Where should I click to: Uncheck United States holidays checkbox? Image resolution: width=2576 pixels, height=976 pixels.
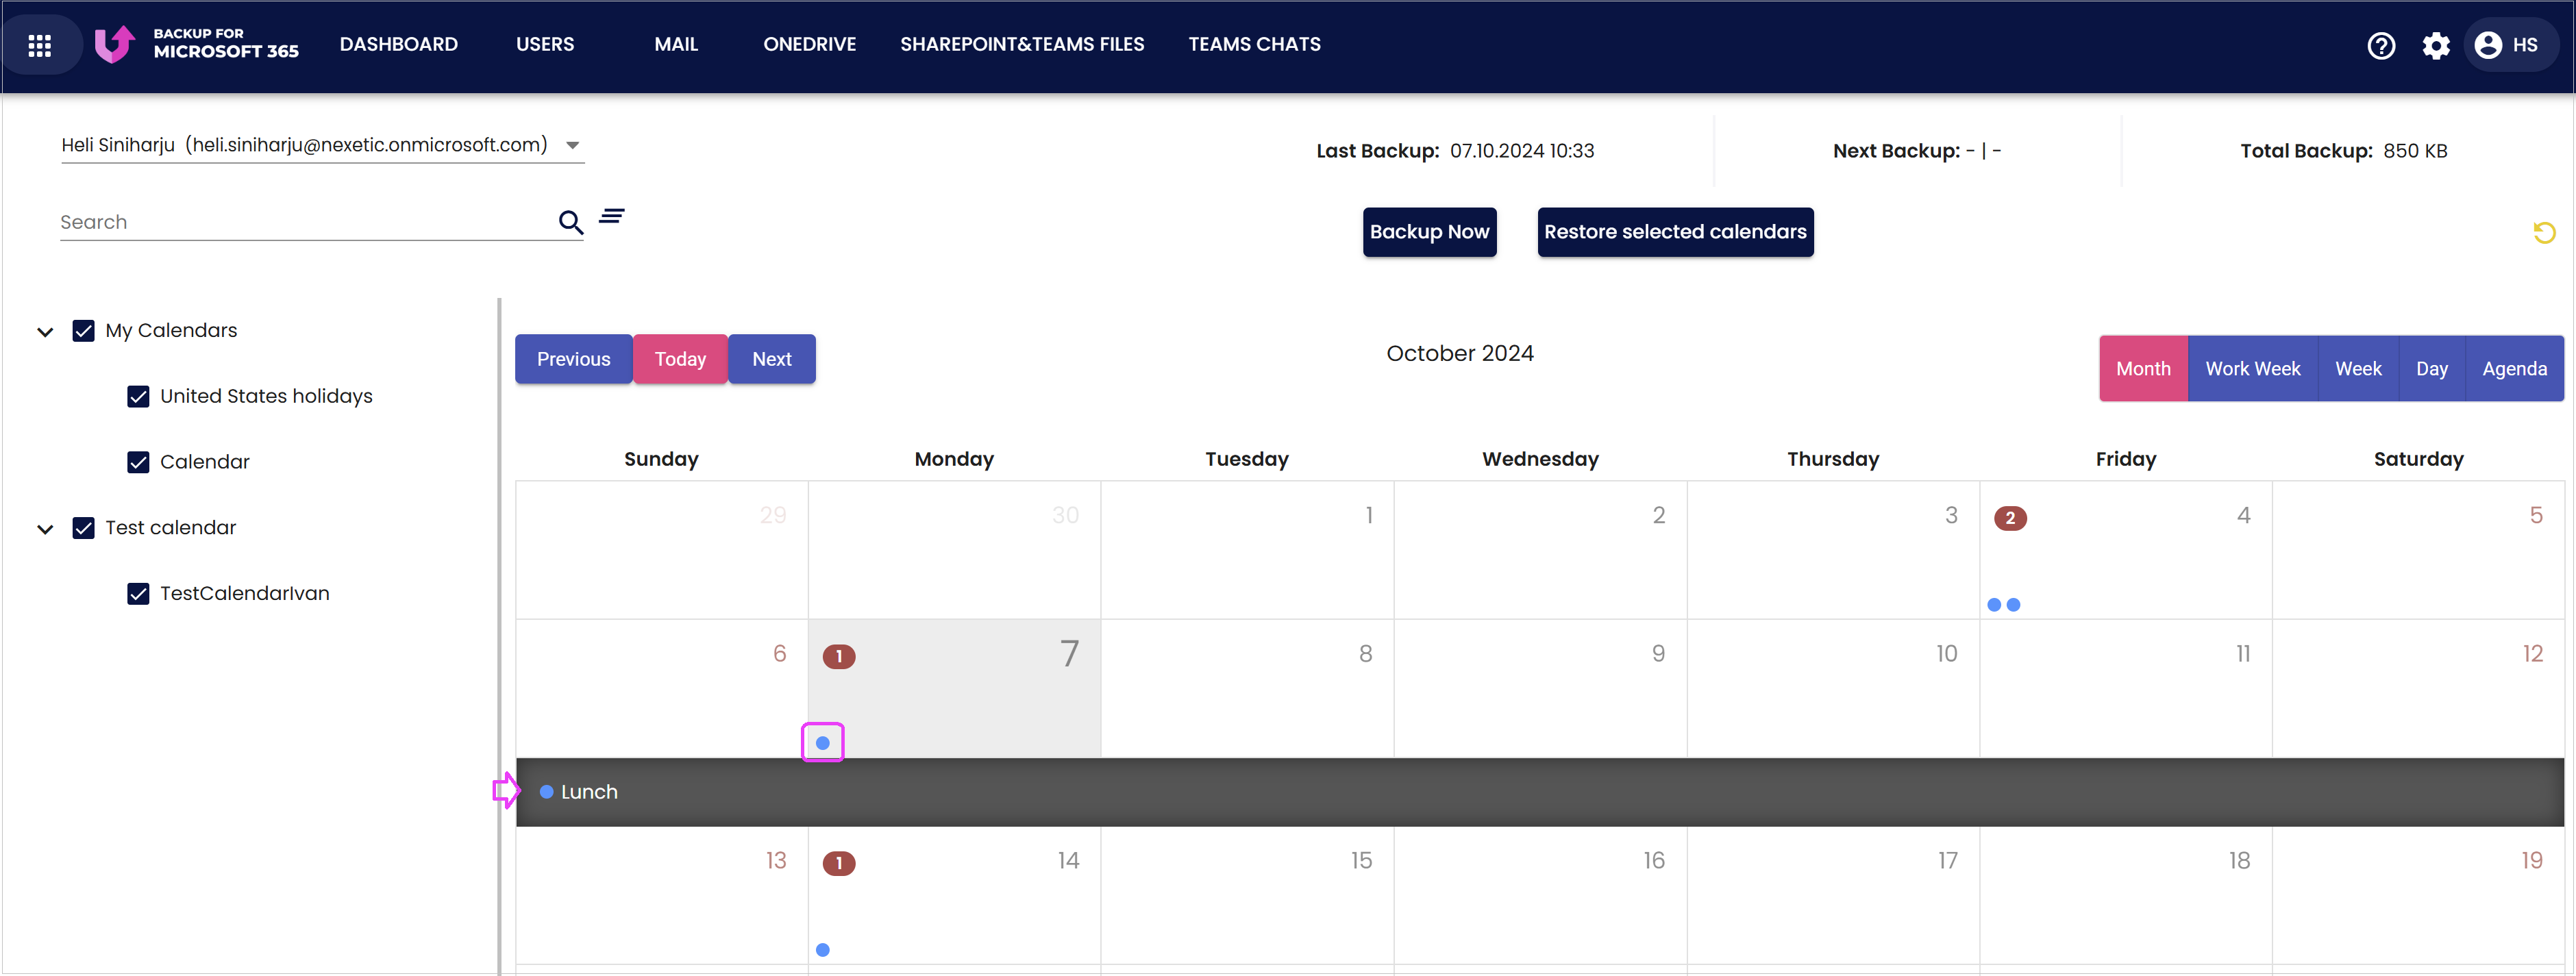tap(139, 397)
